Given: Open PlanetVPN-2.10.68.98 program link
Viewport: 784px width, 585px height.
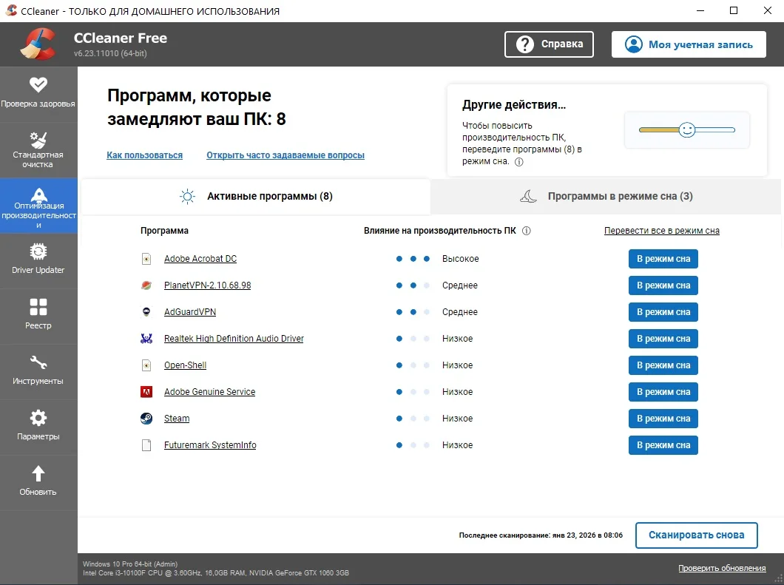Looking at the screenshot, I should 208,285.
